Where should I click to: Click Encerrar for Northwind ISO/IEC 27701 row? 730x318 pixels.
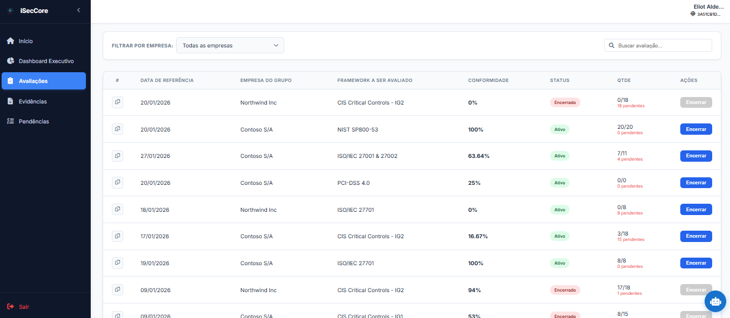click(x=696, y=209)
